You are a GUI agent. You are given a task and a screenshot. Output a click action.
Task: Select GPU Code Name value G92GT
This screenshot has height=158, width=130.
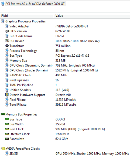(60, 36)
